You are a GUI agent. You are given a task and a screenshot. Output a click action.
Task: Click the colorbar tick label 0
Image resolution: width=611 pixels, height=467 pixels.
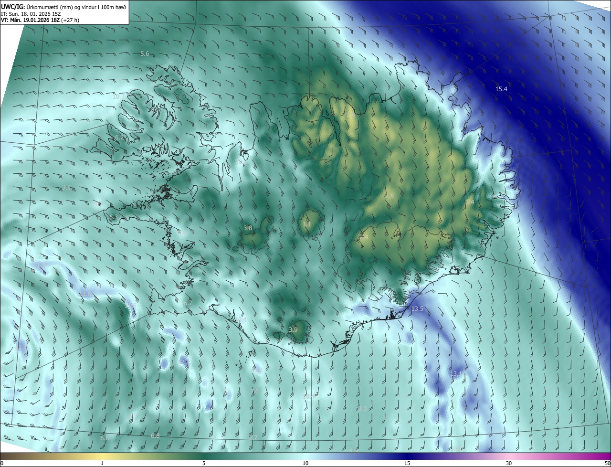coord(2,464)
